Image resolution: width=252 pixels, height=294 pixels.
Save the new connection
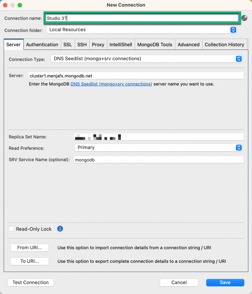[x=225, y=283]
